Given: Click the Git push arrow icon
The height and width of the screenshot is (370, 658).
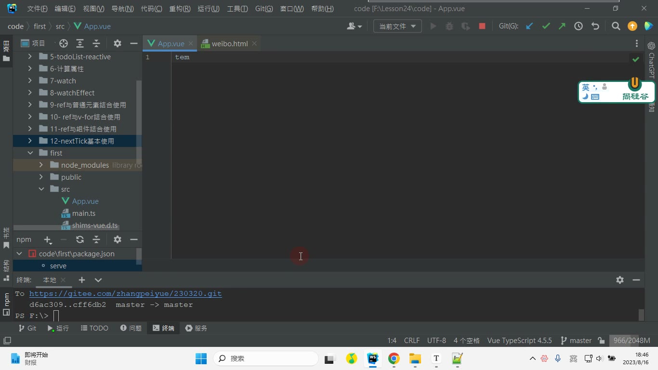Looking at the screenshot, I should [562, 26].
